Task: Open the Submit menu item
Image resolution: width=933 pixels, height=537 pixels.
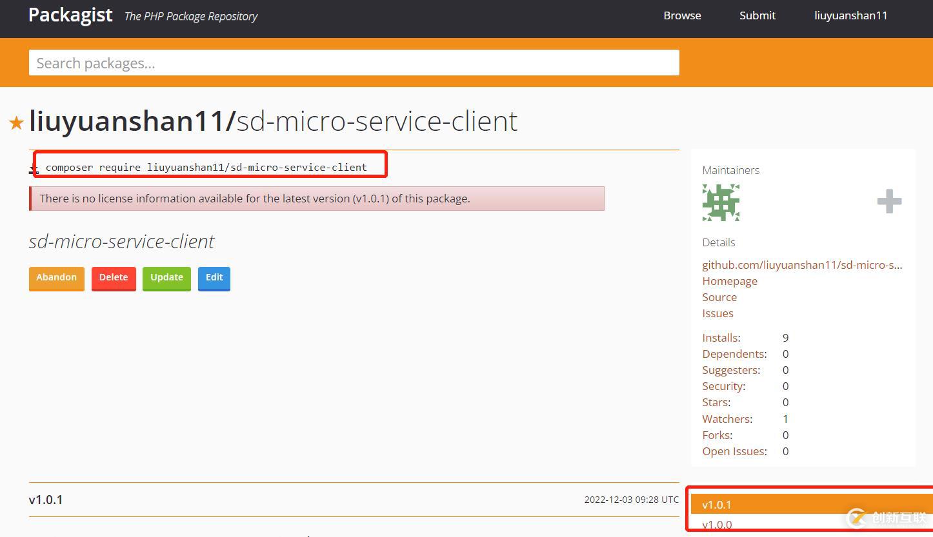Action: click(757, 15)
